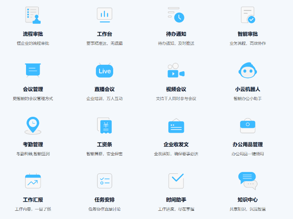Open the 工作台 workbench chart icon
Image resolution: width=293 pixels, height=219 pixels.
[105, 15]
